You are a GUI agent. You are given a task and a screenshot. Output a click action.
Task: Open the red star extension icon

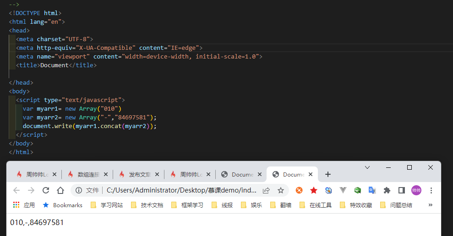pos(314,190)
